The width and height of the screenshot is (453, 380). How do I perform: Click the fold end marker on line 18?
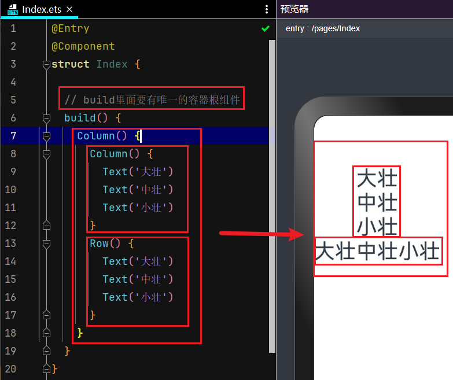46,333
